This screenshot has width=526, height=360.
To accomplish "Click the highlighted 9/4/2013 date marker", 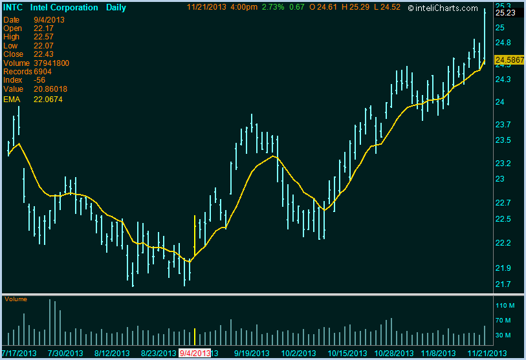I will click(x=195, y=354).
